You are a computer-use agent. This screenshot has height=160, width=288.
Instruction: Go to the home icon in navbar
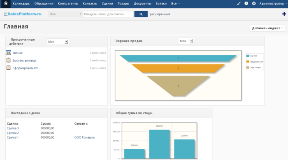[x=6, y=3]
